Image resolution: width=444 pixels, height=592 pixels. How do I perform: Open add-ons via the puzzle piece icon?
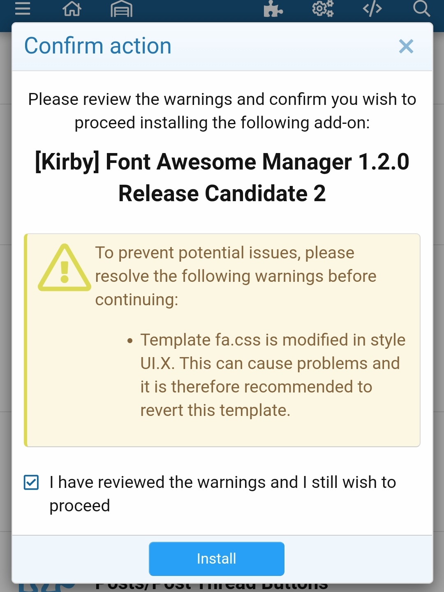tap(273, 9)
